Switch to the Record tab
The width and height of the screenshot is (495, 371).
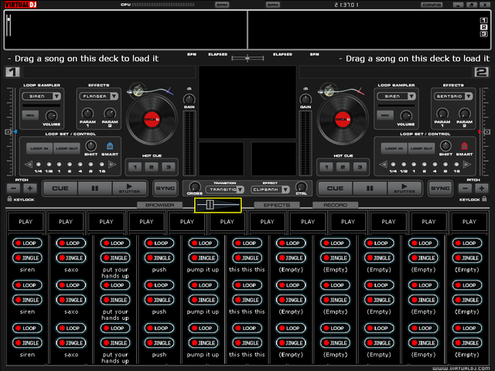pyautogui.click(x=335, y=205)
